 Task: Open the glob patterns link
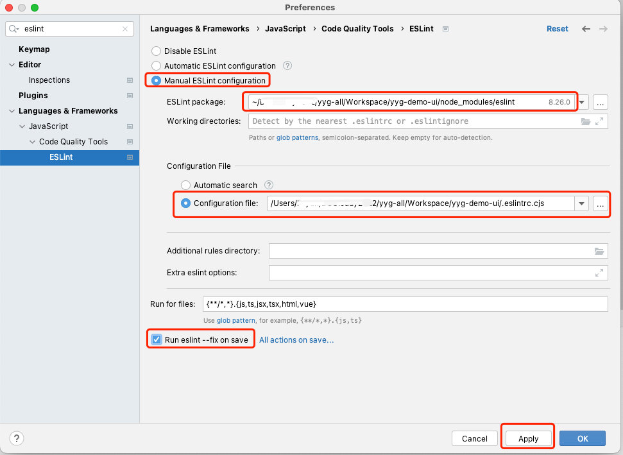297,138
